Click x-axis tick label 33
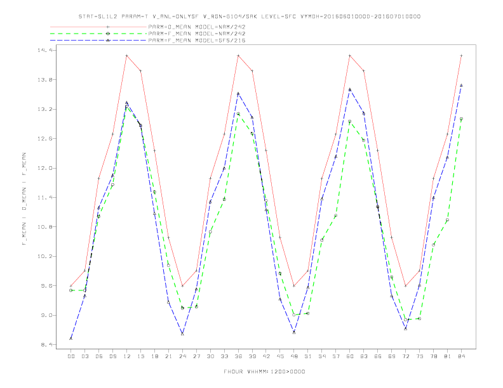The height and width of the screenshot is (388, 503). point(224,356)
